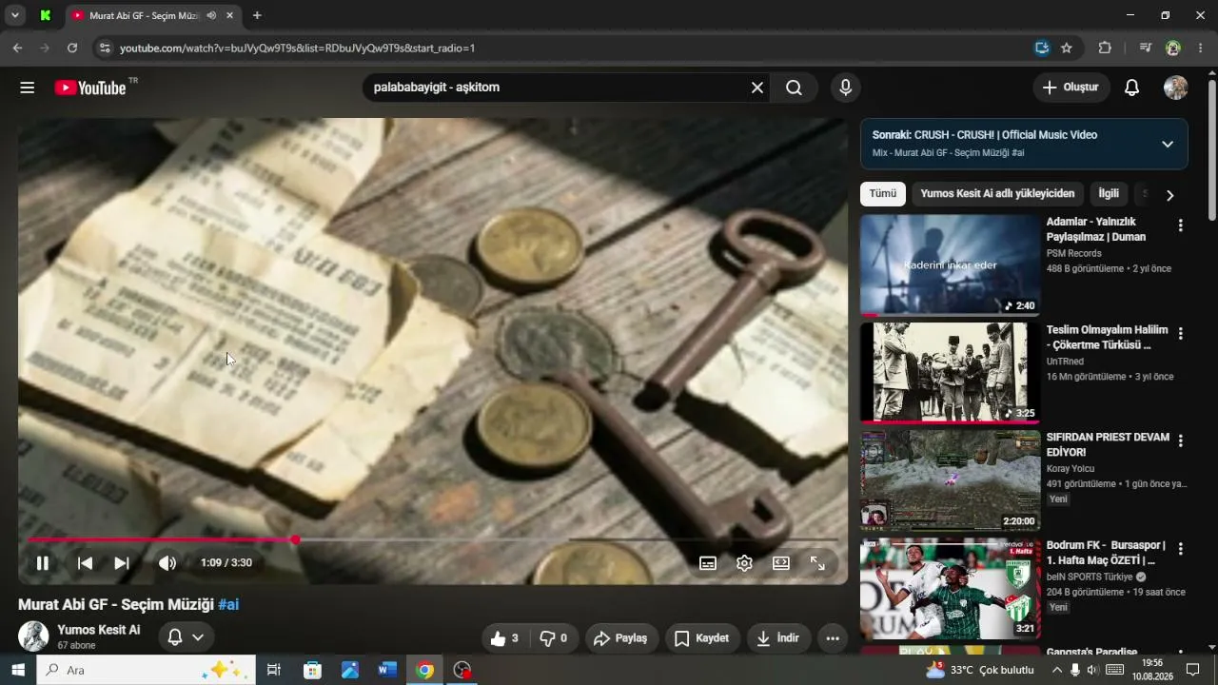1218x685 pixels.
Task: Open Task View on the taskbar
Action: point(273,670)
